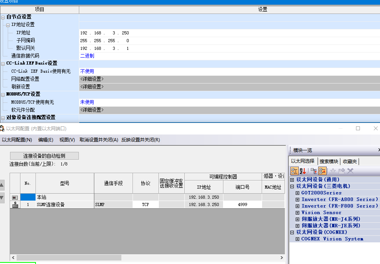The width and height of the screenshot is (380, 264).
Task: Switch to the 搜索模块 tab
Action: tap(329, 161)
